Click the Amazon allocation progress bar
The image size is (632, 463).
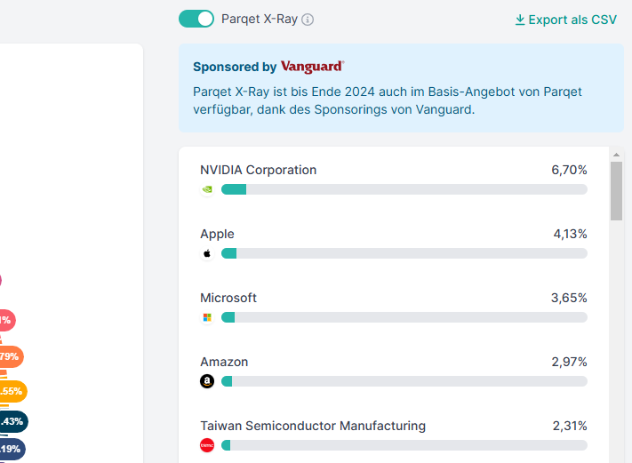click(404, 381)
